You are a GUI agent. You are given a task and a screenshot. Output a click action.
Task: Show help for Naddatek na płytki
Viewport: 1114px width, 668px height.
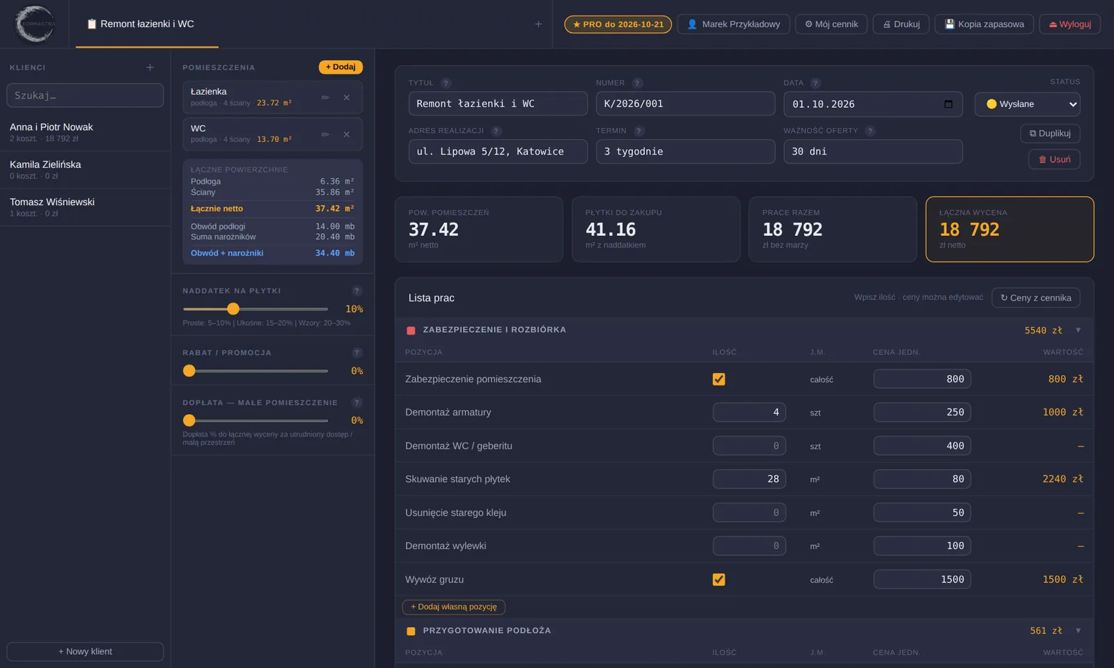click(x=356, y=291)
